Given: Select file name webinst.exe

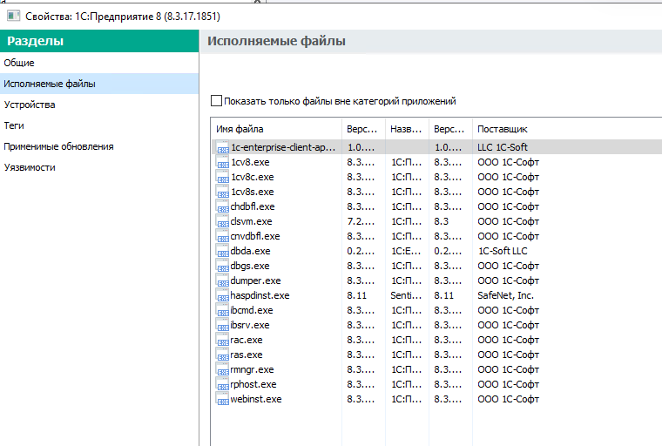Looking at the screenshot, I should (256, 399).
